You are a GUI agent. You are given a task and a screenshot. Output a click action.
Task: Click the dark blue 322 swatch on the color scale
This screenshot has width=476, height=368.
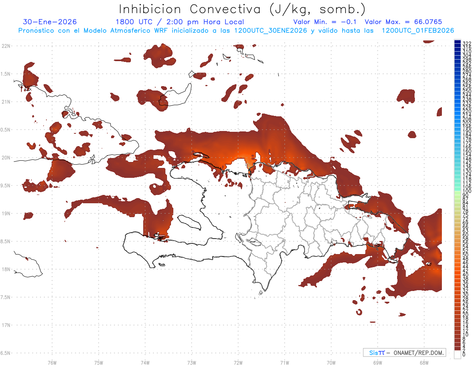(457, 42)
